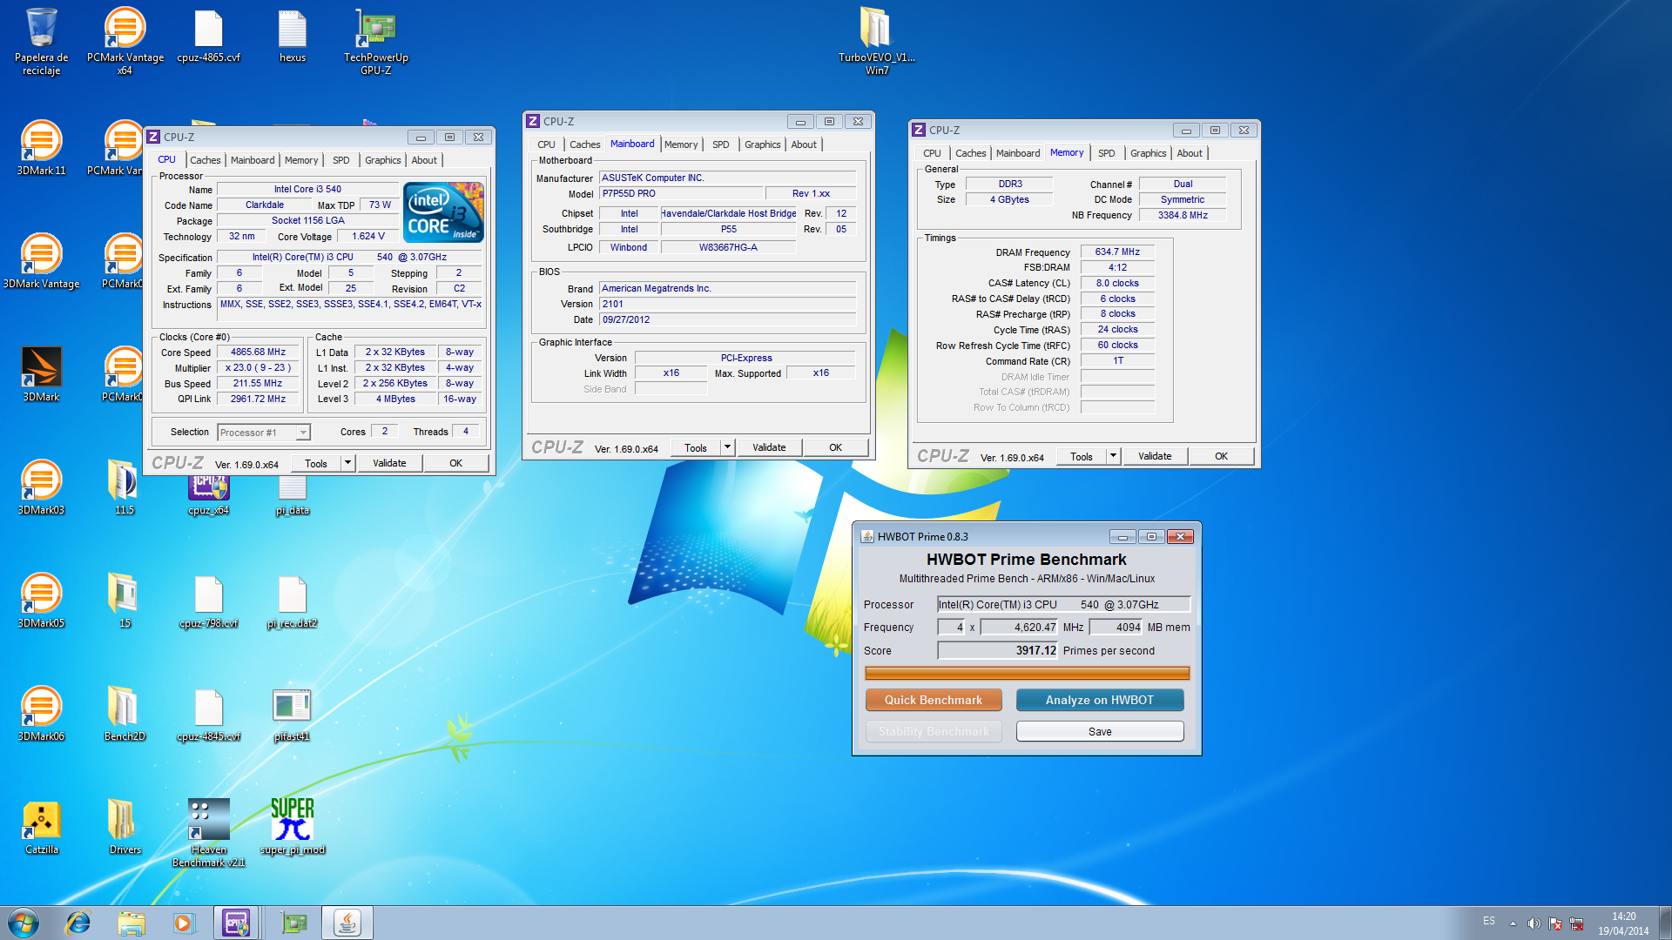Click NB Frequency value 3384.8 MHz
1672x940 pixels.
[1183, 215]
